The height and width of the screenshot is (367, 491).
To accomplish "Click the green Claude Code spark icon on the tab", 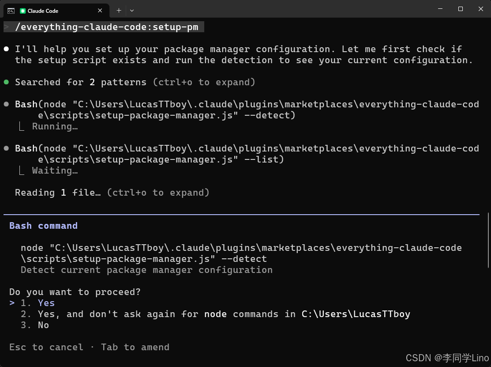I will 22,11.
